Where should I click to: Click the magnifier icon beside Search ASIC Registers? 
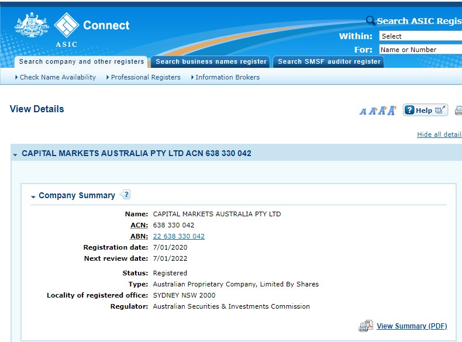370,20
